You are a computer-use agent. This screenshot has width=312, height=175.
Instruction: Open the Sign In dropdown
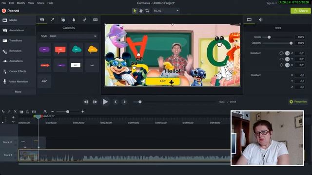[272, 3]
